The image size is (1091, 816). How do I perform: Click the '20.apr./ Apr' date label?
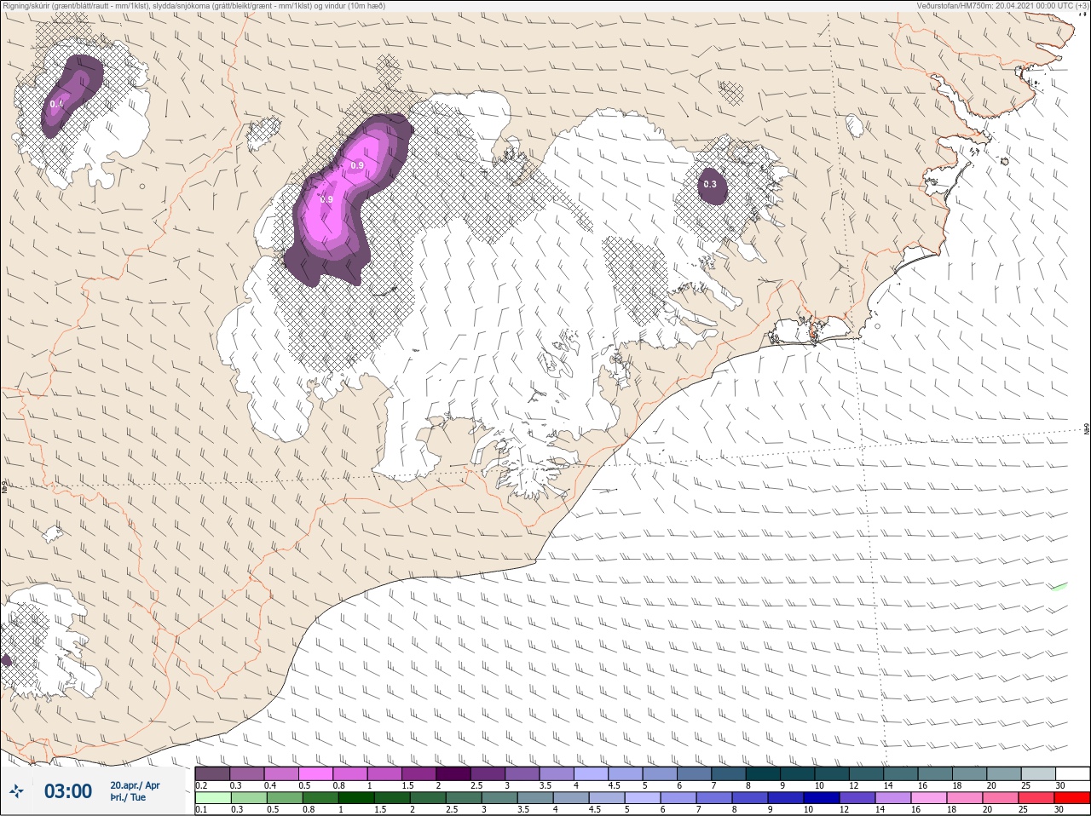point(135,785)
